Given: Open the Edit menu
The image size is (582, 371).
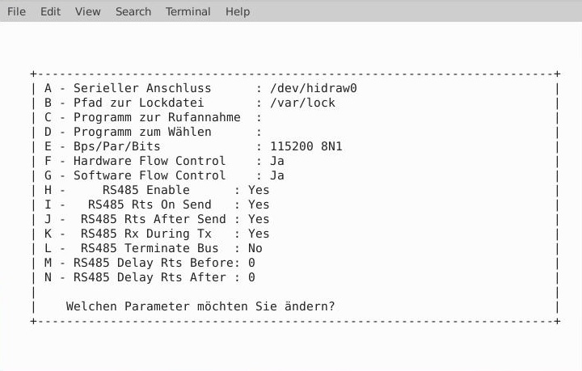Looking at the screenshot, I should tap(50, 11).
